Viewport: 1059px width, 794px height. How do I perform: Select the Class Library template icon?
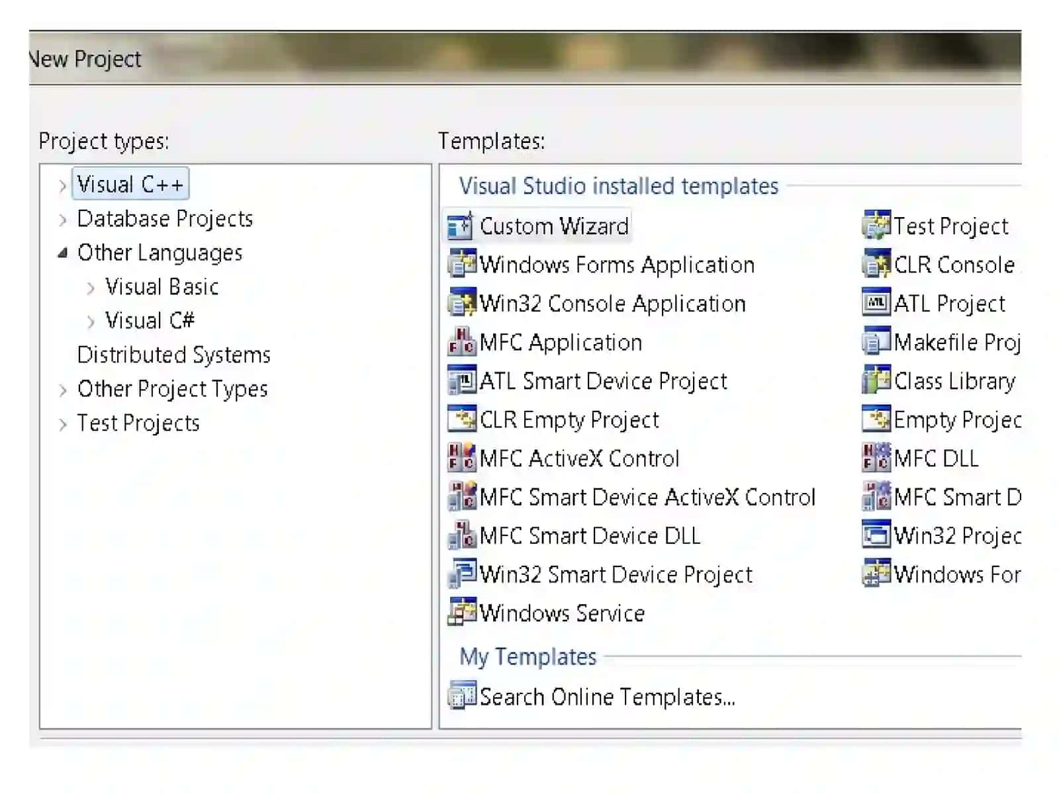[876, 380]
